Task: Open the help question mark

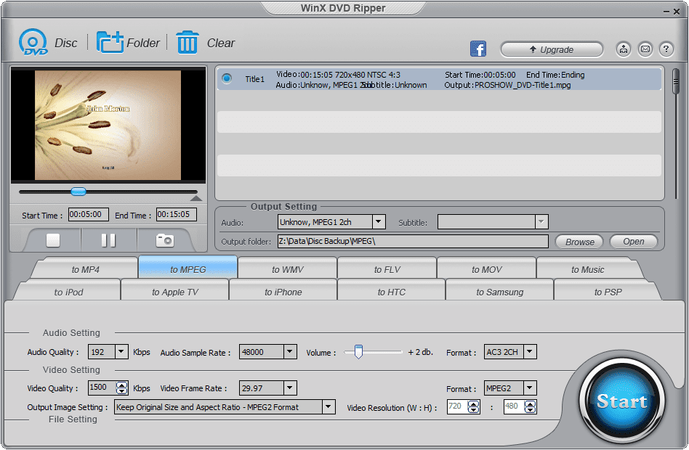Action: point(666,49)
